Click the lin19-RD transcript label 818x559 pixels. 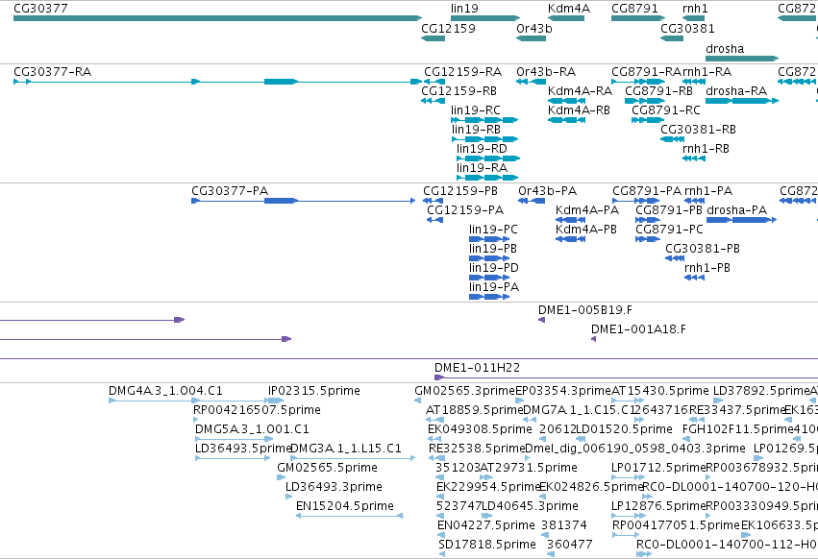tap(482, 149)
